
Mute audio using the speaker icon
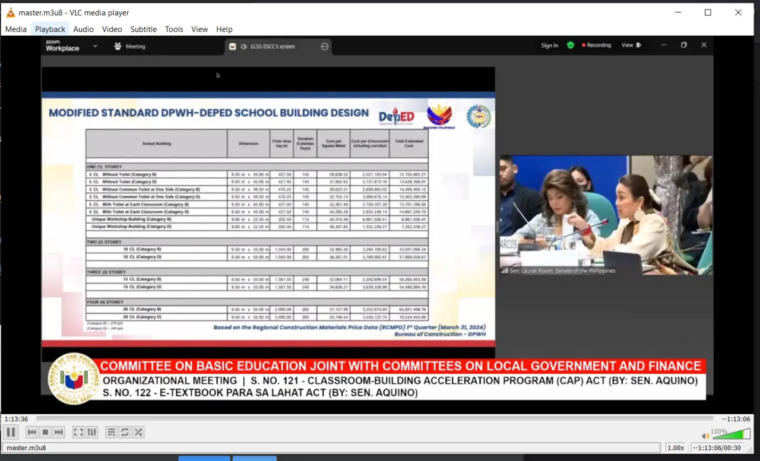tap(705, 436)
